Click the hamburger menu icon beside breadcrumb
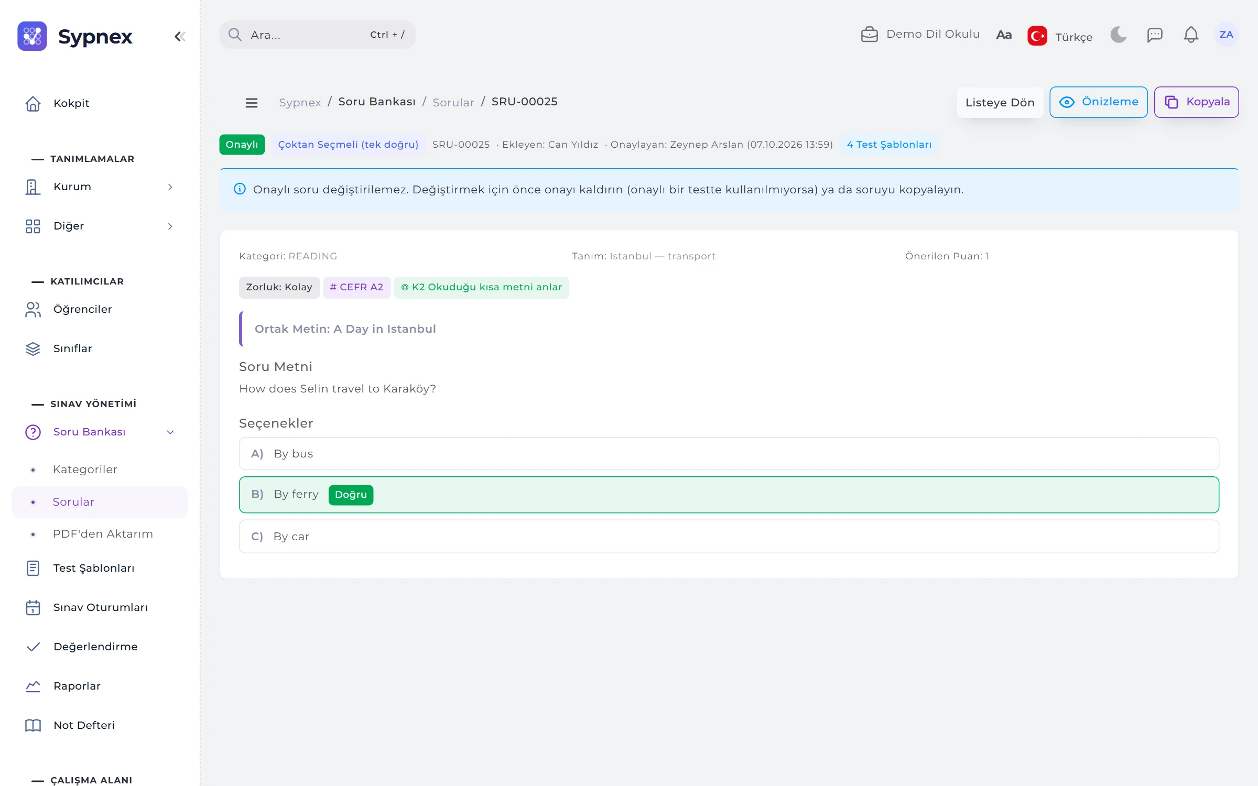The height and width of the screenshot is (786, 1258). coord(252,103)
